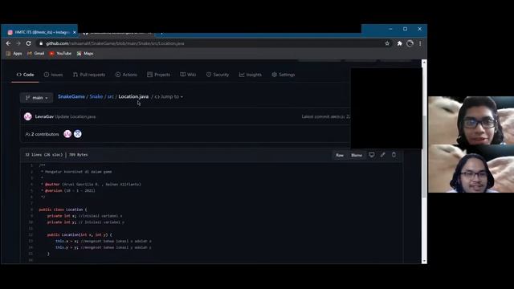
Task: Go back with the browser back arrow
Action: (9, 43)
